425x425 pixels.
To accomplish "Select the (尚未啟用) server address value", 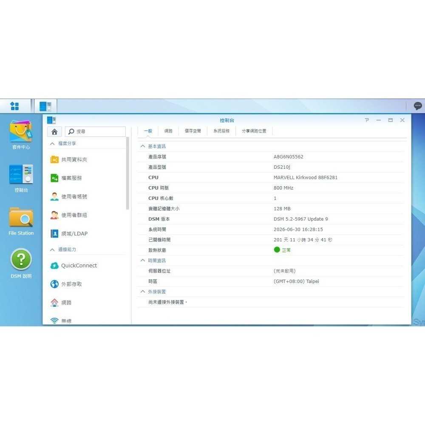I will pos(285,271).
